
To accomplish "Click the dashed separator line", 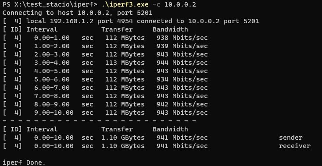I will click(99, 121).
